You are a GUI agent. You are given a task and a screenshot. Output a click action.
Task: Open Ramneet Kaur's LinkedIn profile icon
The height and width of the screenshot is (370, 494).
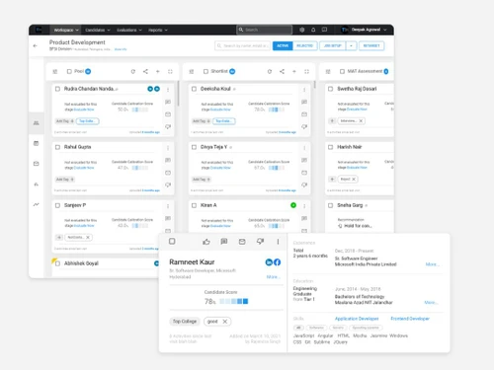click(269, 262)
